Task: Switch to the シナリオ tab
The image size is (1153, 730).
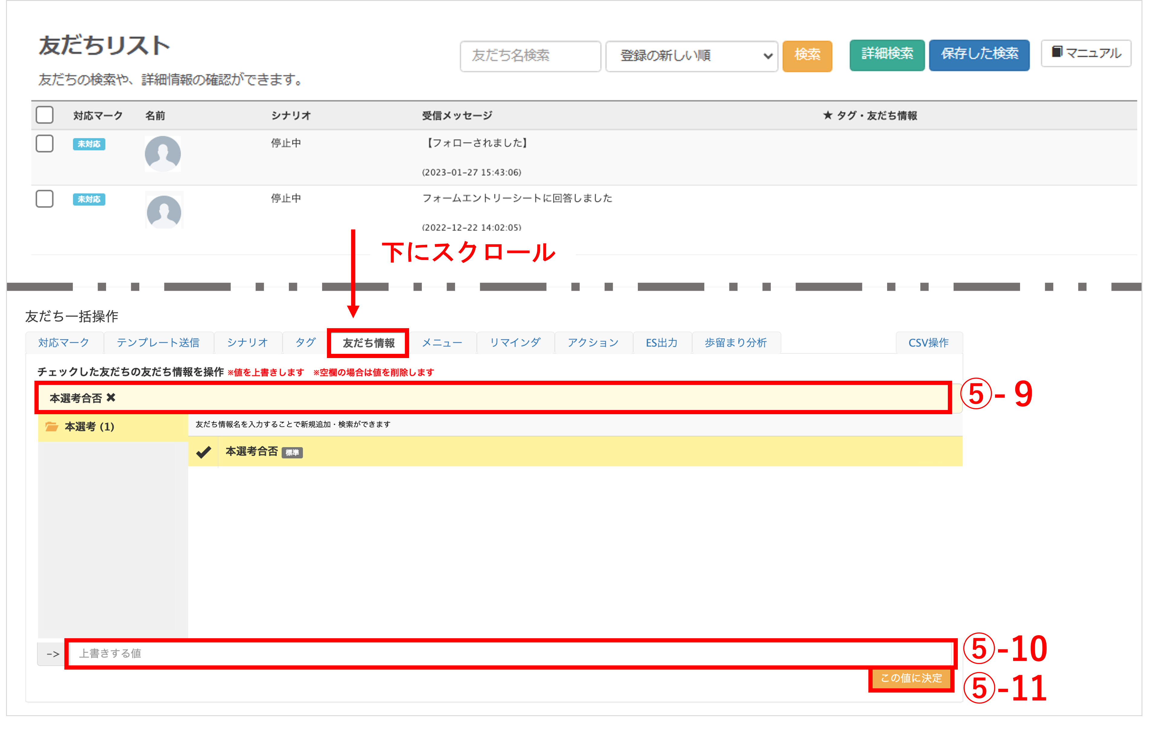Action: pyautogui.click(x=247, y=343)
